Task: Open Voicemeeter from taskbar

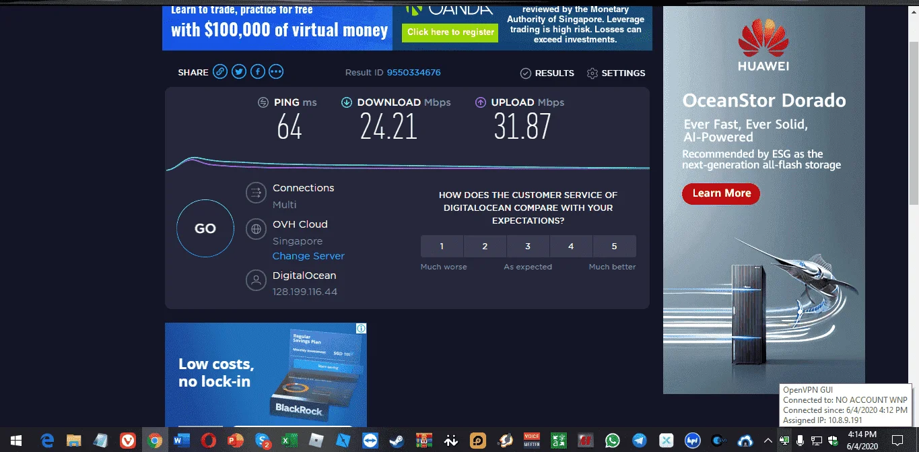Action: click(532, 441)
